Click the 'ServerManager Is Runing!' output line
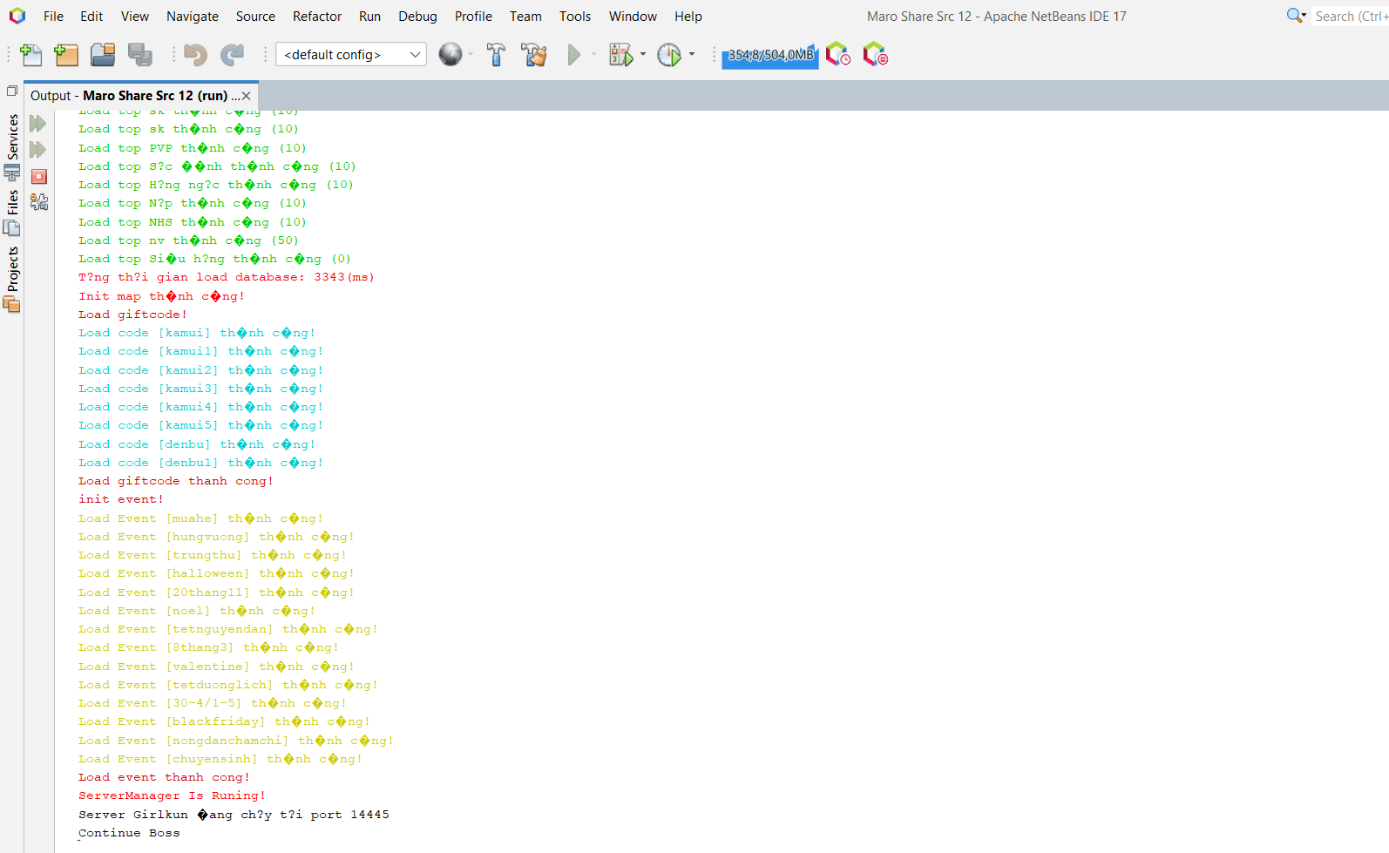 click(172, 795)
